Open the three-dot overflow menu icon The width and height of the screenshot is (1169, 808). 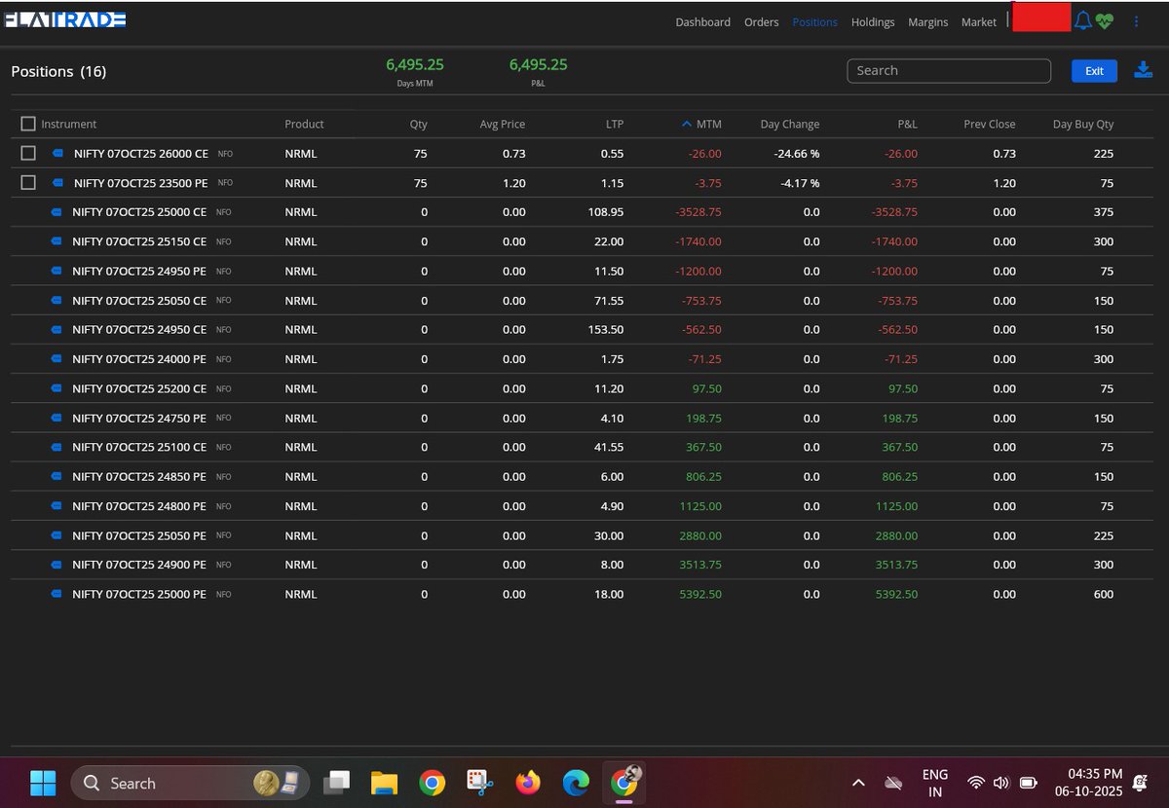click(1136, 20)
